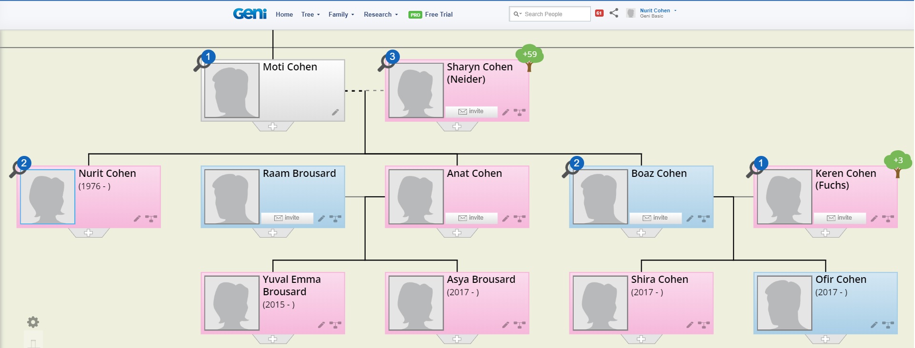Open the red notifications badge showing 61
The image size is (915, 348).
(x=599, y=13)
